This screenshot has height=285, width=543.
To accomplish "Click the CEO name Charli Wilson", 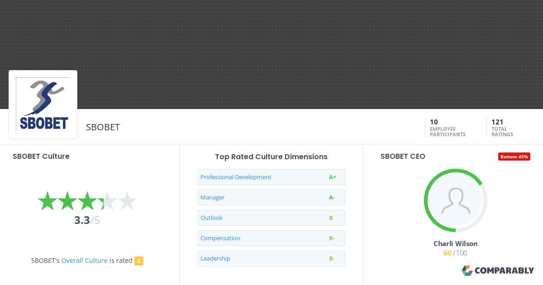I will pyautogui.click(x=456, y=243).
